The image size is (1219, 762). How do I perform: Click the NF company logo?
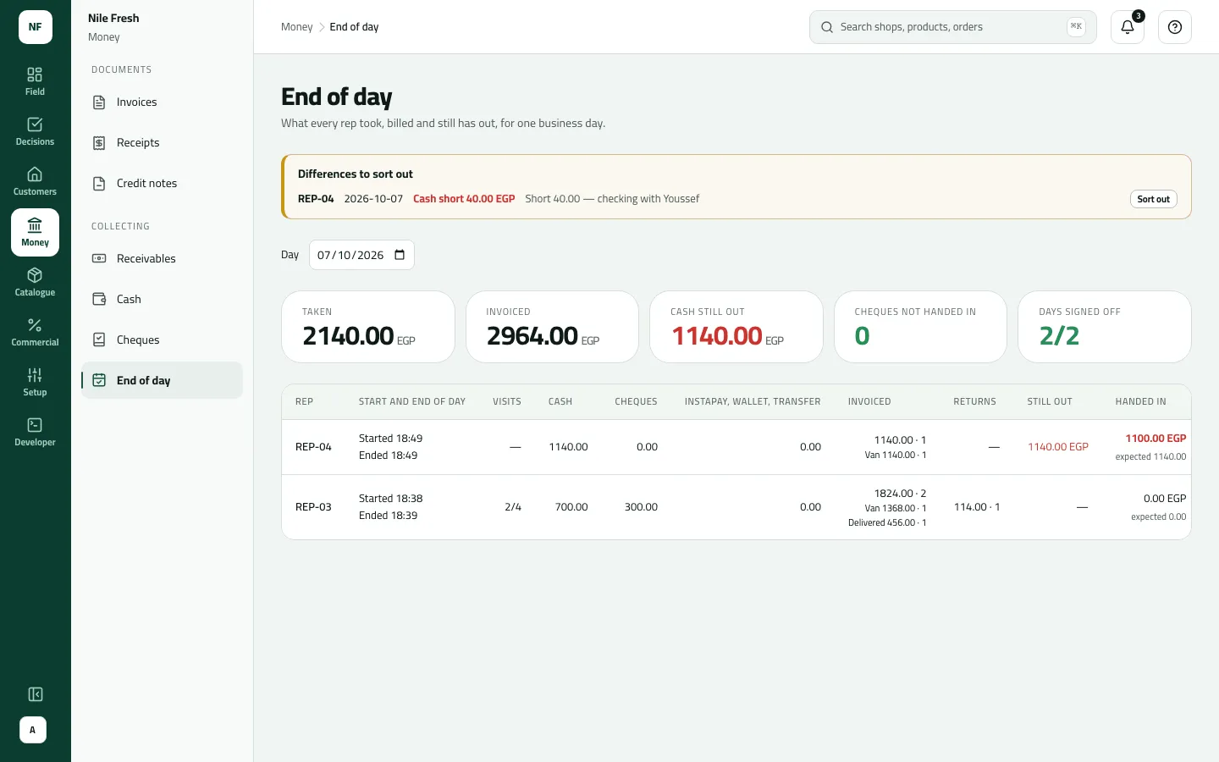(36, 27)
